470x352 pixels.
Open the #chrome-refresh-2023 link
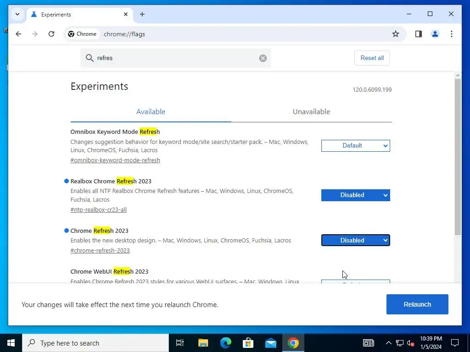pyautogui.click(x=100, y=251)
